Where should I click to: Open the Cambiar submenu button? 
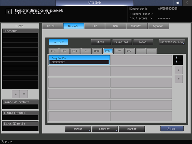(105, 129)
